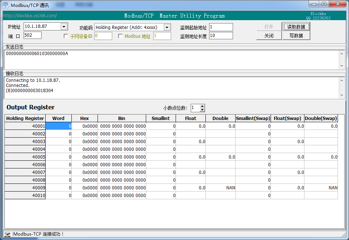Click the 打开 open connection button

(x=269, y=27)
